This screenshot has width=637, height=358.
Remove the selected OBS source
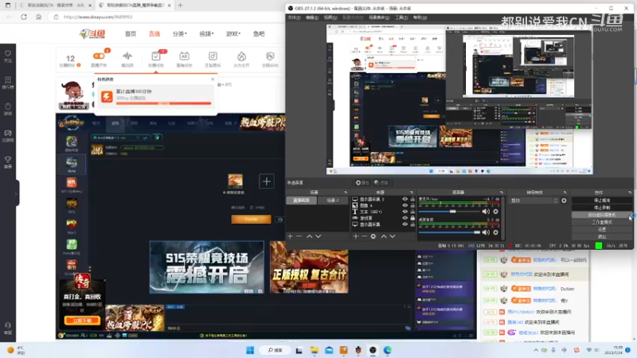tap(365, 236)
